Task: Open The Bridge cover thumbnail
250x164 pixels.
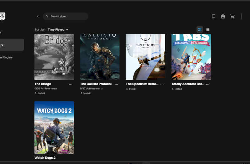Action: point(54,57)
